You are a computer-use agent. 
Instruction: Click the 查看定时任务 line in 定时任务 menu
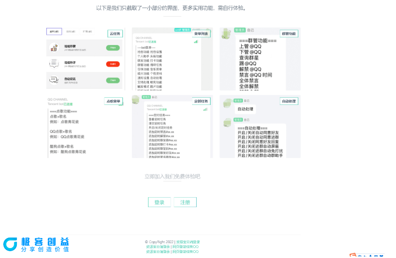[x=157, y=119]
